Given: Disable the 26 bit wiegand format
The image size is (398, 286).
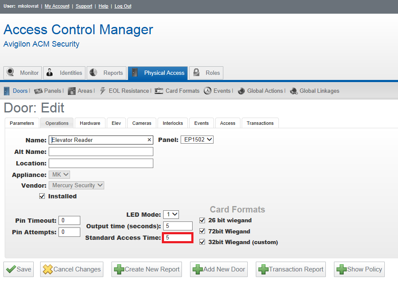Looking at the screenshot, I should (202, 221).
